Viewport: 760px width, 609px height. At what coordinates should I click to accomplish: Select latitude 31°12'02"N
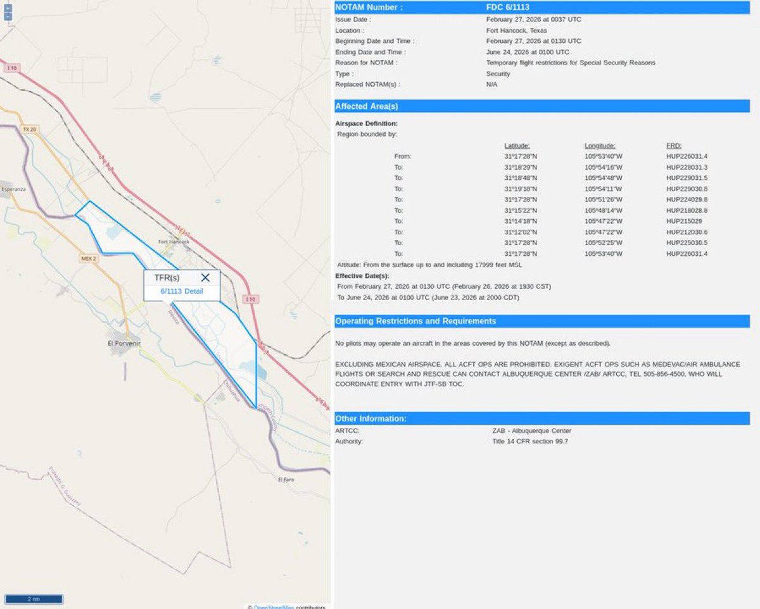521,232
